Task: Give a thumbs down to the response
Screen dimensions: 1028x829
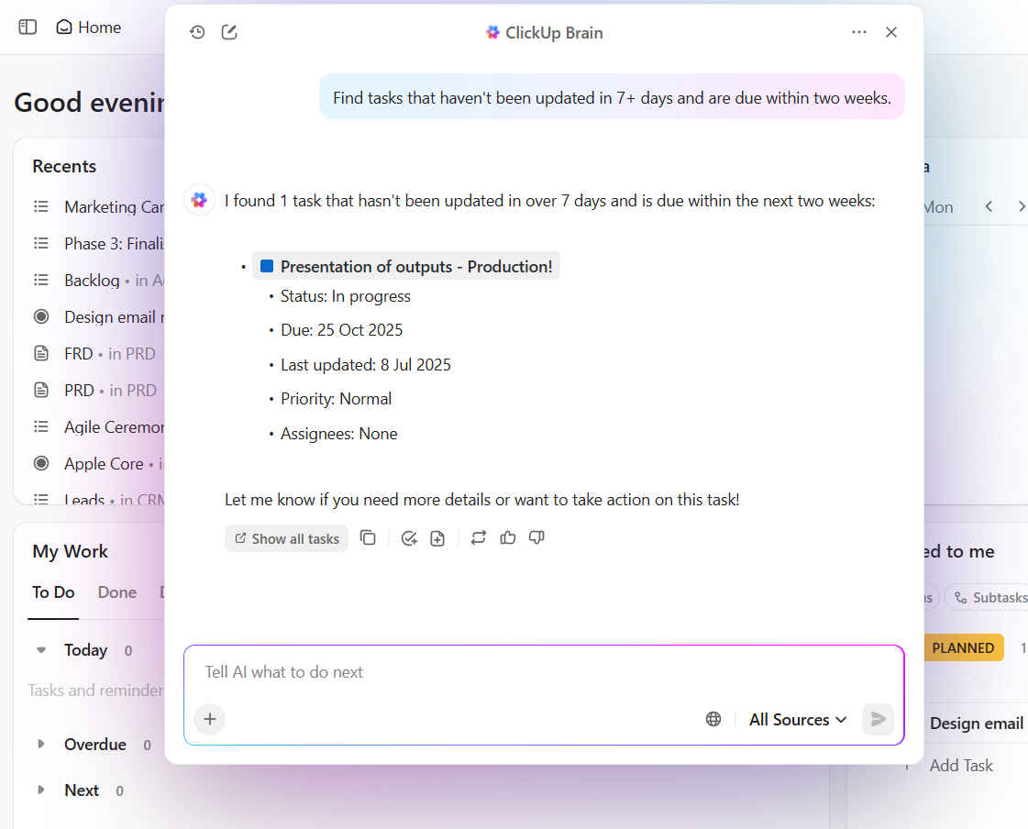Action: (536, 538)
